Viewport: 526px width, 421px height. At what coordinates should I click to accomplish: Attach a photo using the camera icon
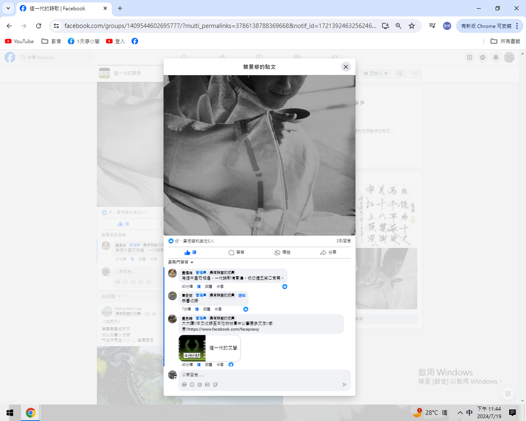point(200,385)
